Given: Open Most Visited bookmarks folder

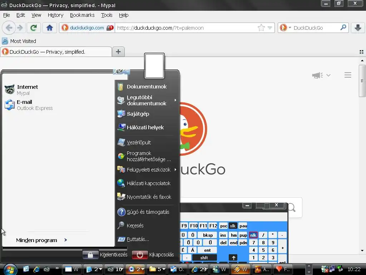Looking at the screenshot, I should pos(19,41).
